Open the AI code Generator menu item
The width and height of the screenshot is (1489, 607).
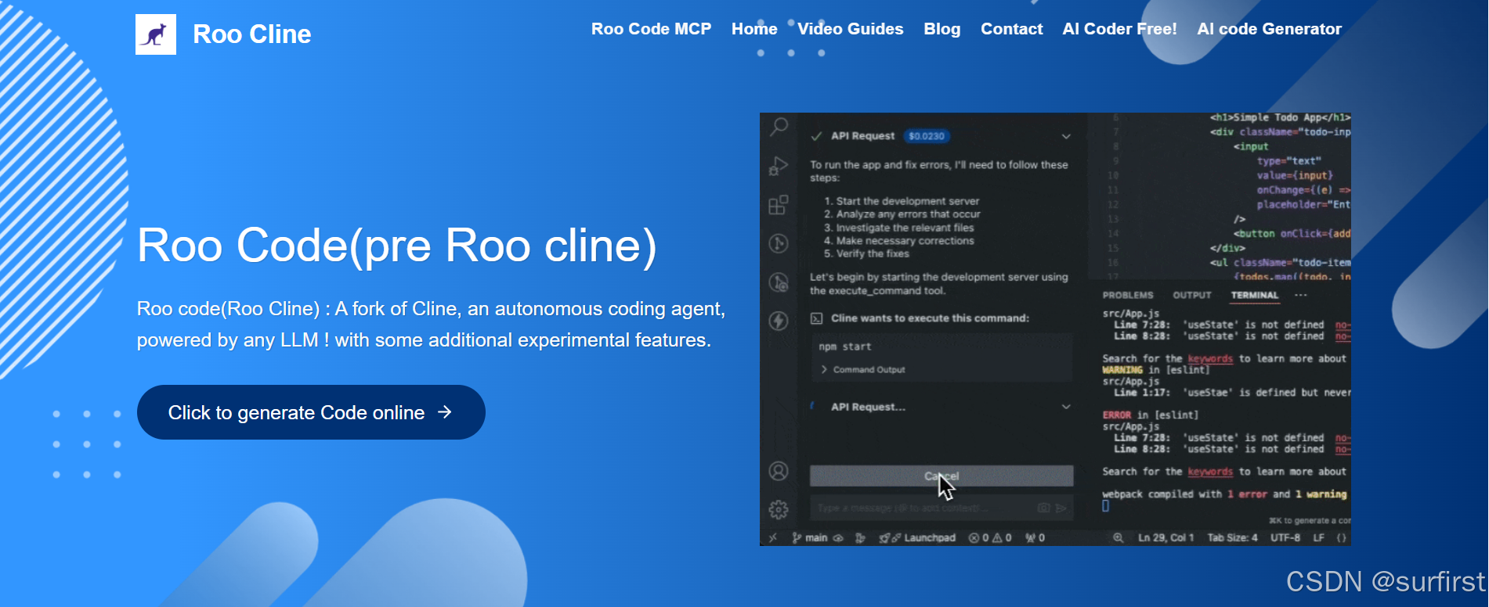point(1269,29)
